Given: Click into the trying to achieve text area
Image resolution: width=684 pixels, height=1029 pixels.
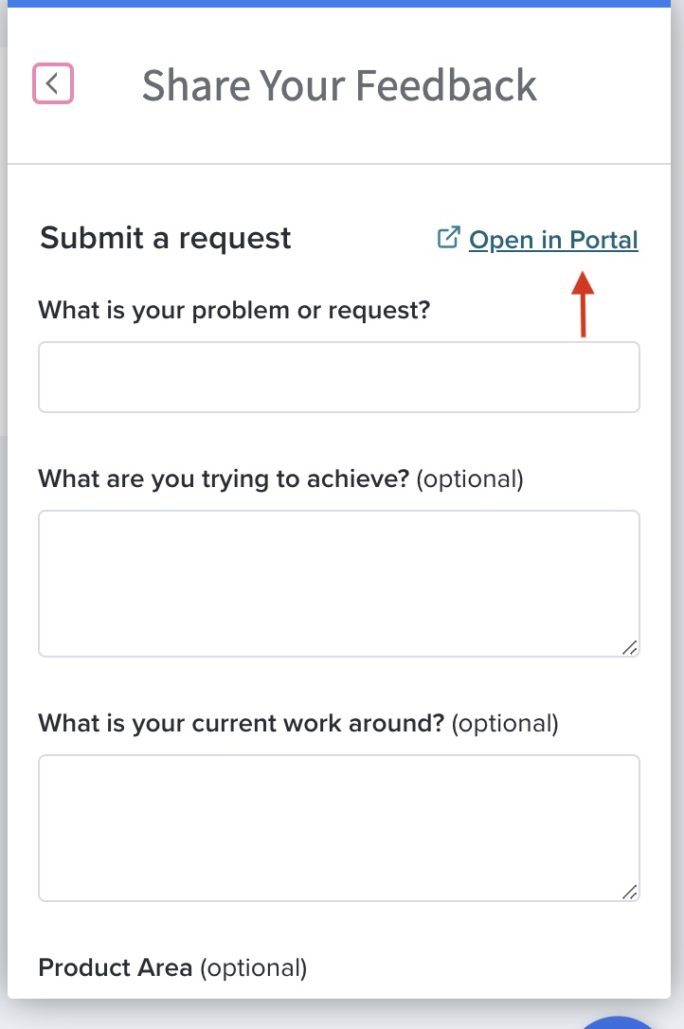Looking at the screenshot, I should tap(339, 584).
